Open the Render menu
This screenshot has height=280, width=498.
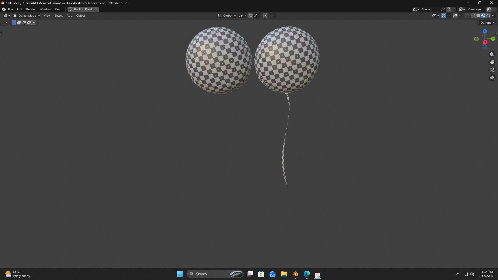pyautogui.click(x=31, y=9)
